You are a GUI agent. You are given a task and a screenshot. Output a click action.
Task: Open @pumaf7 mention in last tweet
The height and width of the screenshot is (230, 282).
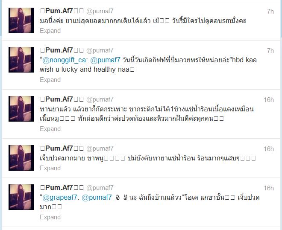pos(97,198)
